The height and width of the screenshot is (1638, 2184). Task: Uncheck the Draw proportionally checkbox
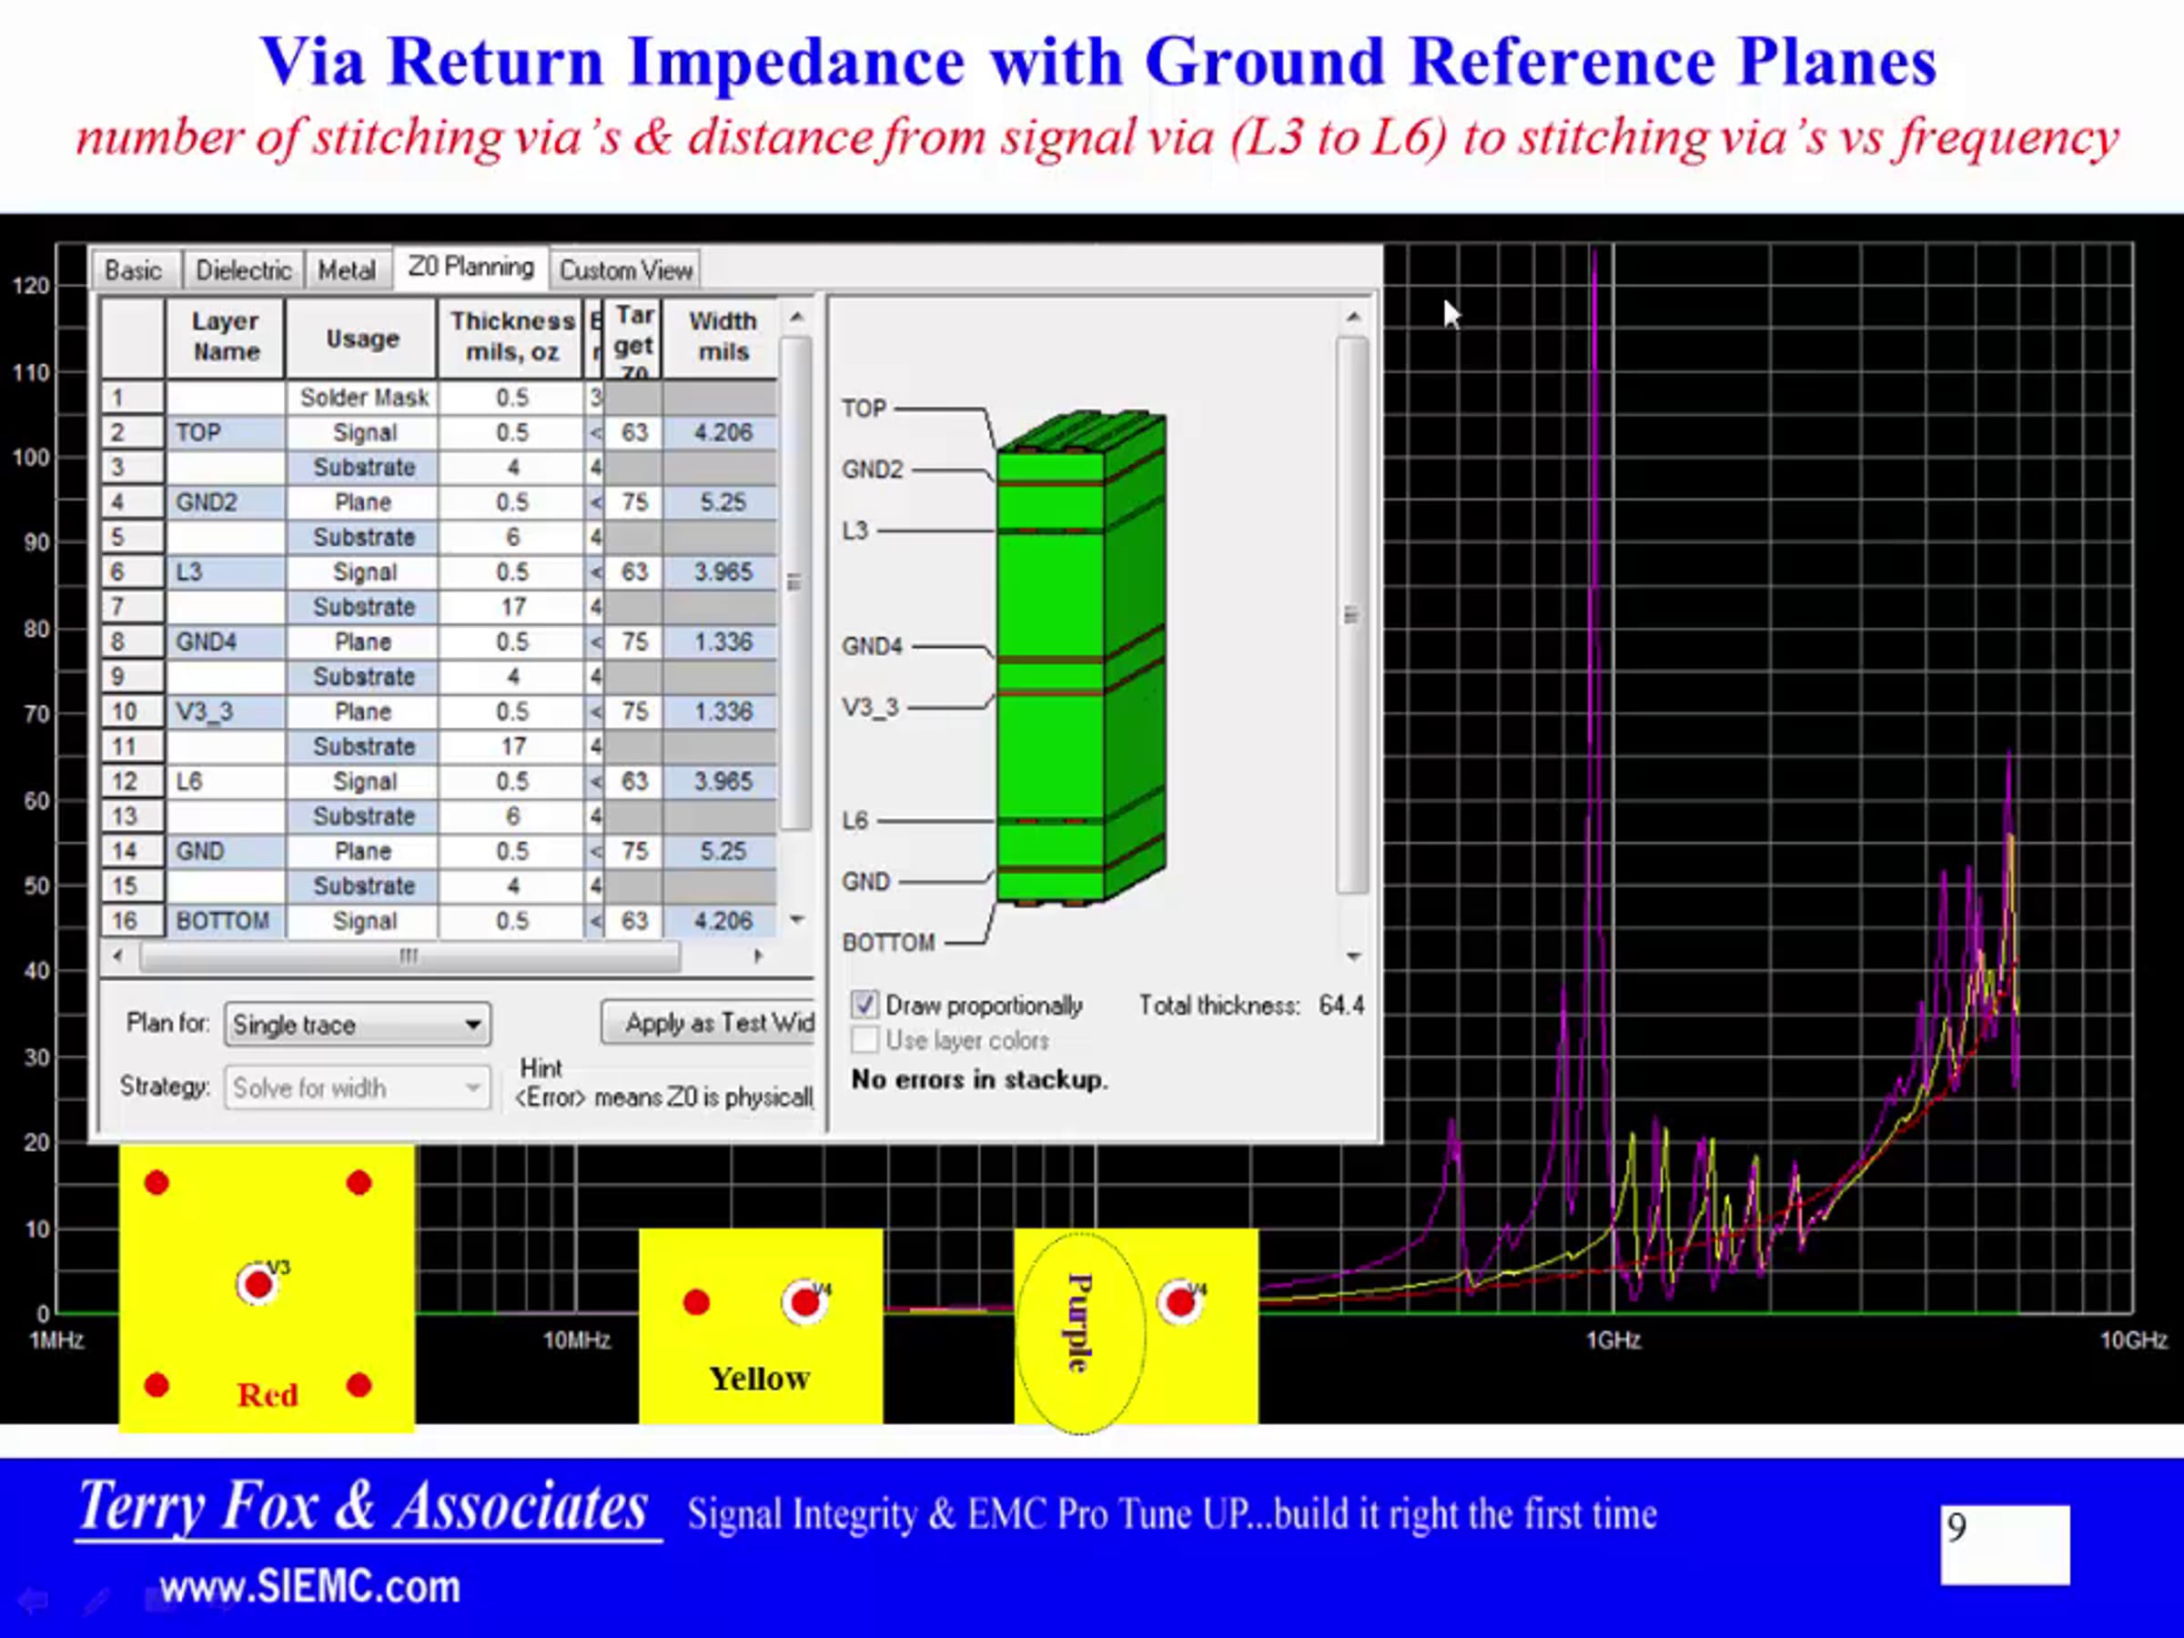[864, 1006]
